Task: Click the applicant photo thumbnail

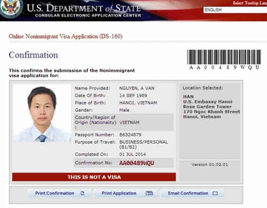Action: click(42, 113)
